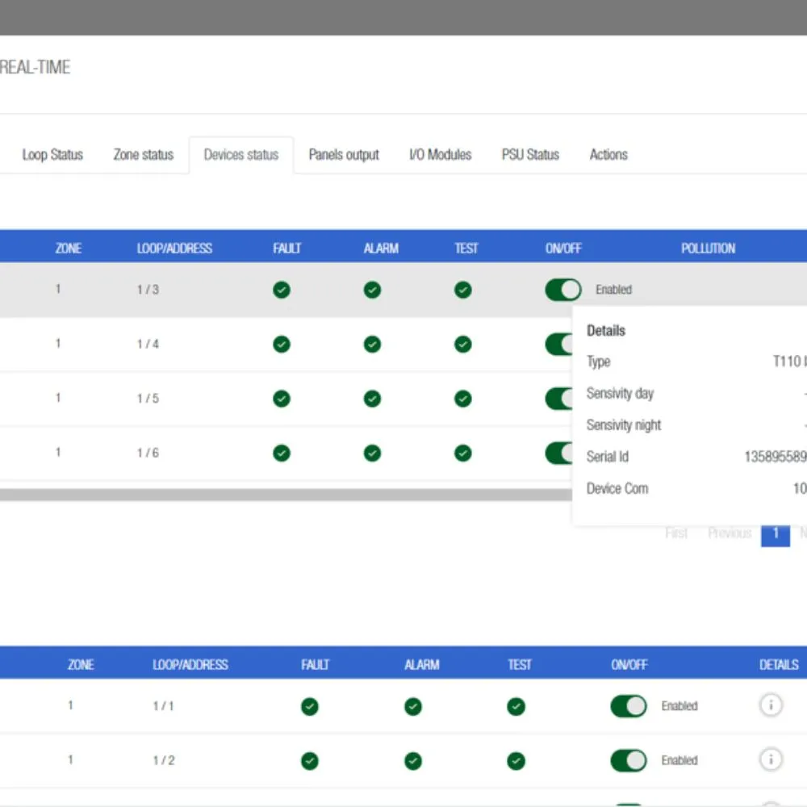The height and width of the screenshot is (807, 807).
Task: Open details info icon for device 1/1
Action: pos(771,705)
